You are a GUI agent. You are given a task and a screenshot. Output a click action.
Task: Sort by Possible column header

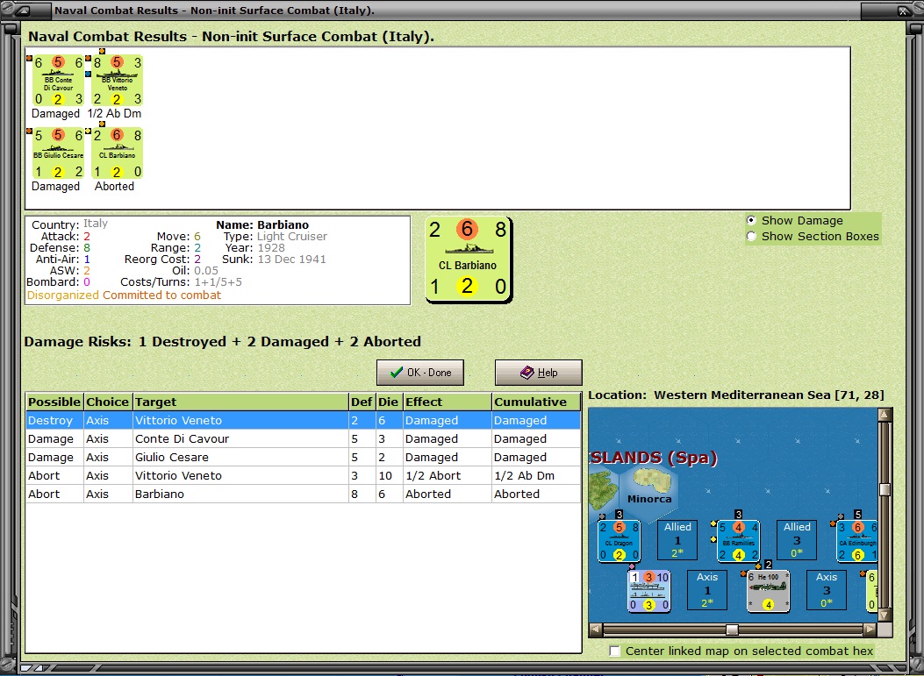pyautogui.click(x=54, y=402)
